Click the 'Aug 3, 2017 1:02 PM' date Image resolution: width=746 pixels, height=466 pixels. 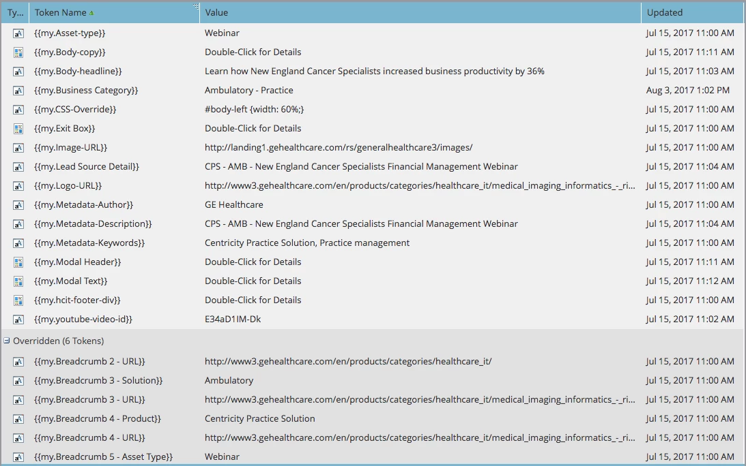pos(687,90)
